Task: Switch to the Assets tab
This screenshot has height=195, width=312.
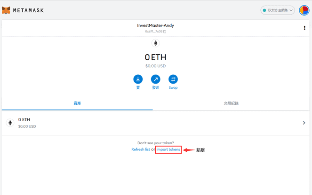Action: point(77,103)
